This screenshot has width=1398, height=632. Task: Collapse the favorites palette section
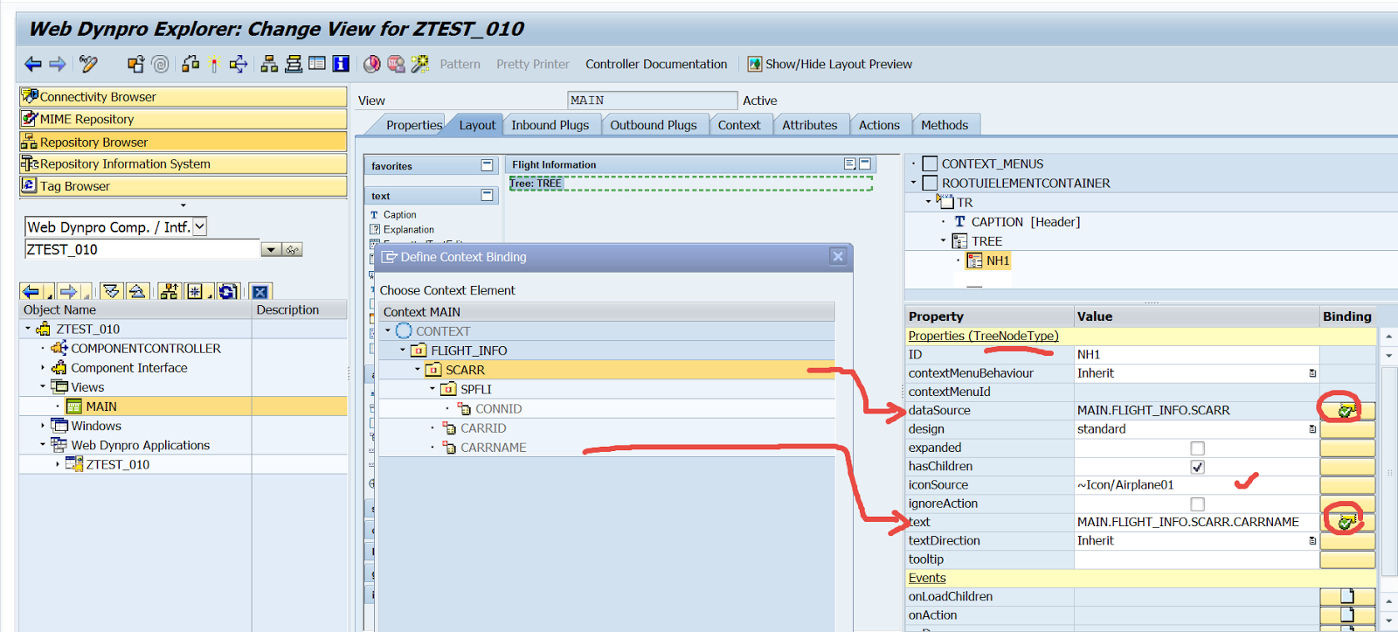point(488,165)
